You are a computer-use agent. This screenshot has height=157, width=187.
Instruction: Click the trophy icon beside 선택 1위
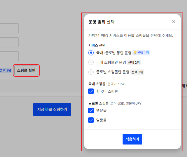[x=135, y=53]
